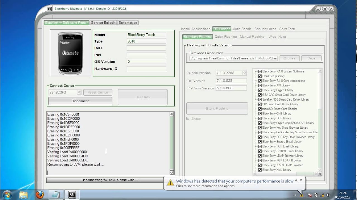Click the wrench icon in the notification balloon
This screenshot has width=357, height=200.
[296, 180]
